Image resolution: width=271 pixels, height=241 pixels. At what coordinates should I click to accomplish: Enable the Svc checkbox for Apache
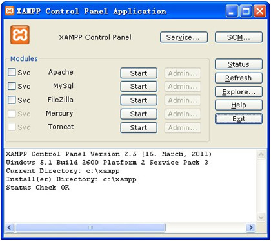12,73
